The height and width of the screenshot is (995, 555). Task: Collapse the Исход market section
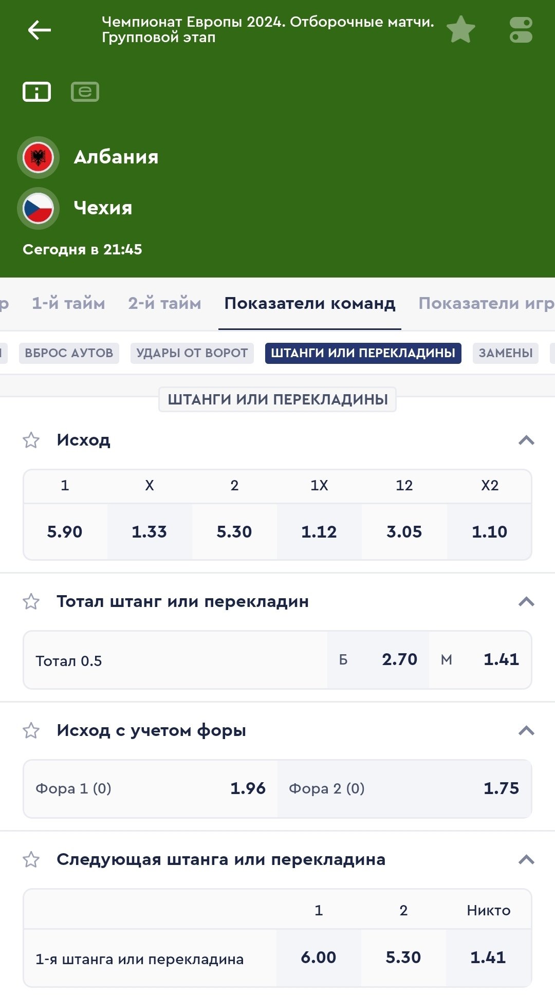click(526, 440)
